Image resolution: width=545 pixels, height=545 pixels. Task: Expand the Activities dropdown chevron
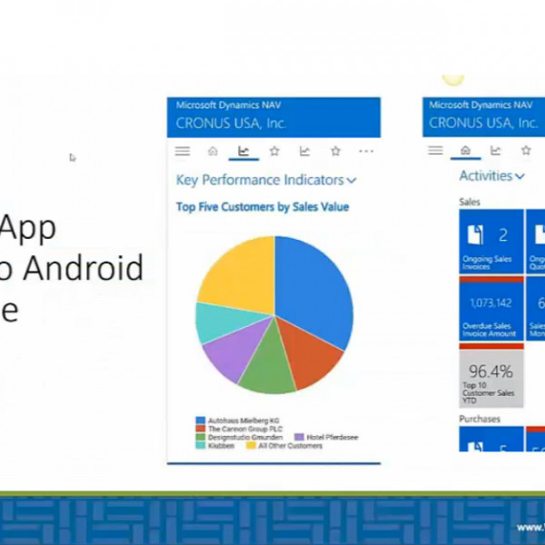point(520,176)
